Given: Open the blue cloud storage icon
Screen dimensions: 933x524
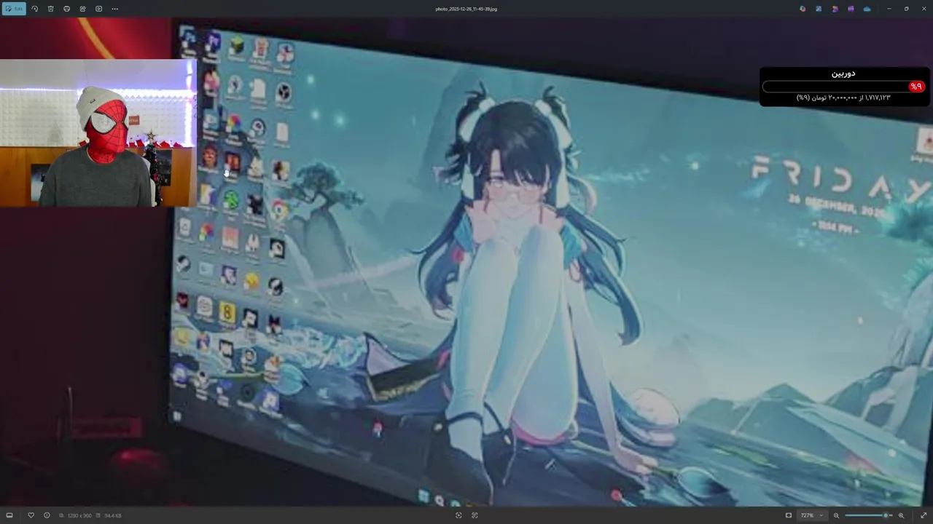Looking at the screenshot, I should (x=867, y=9).
